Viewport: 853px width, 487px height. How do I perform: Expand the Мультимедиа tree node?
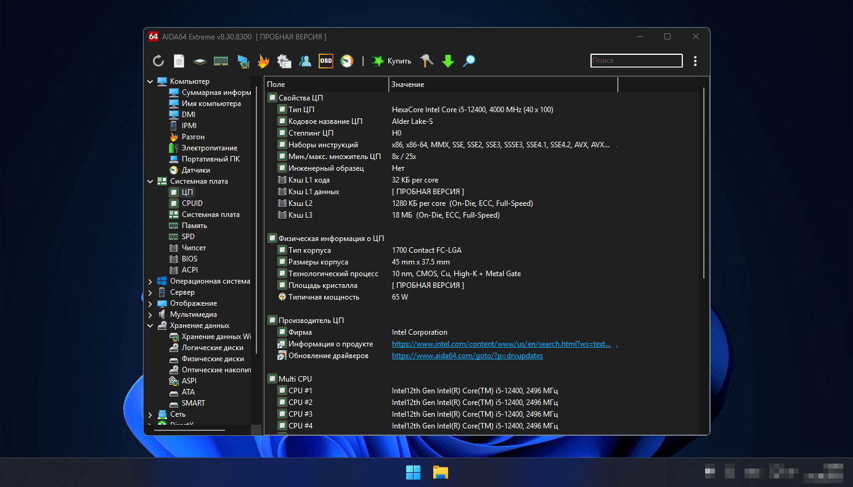[x=150, y=314]
